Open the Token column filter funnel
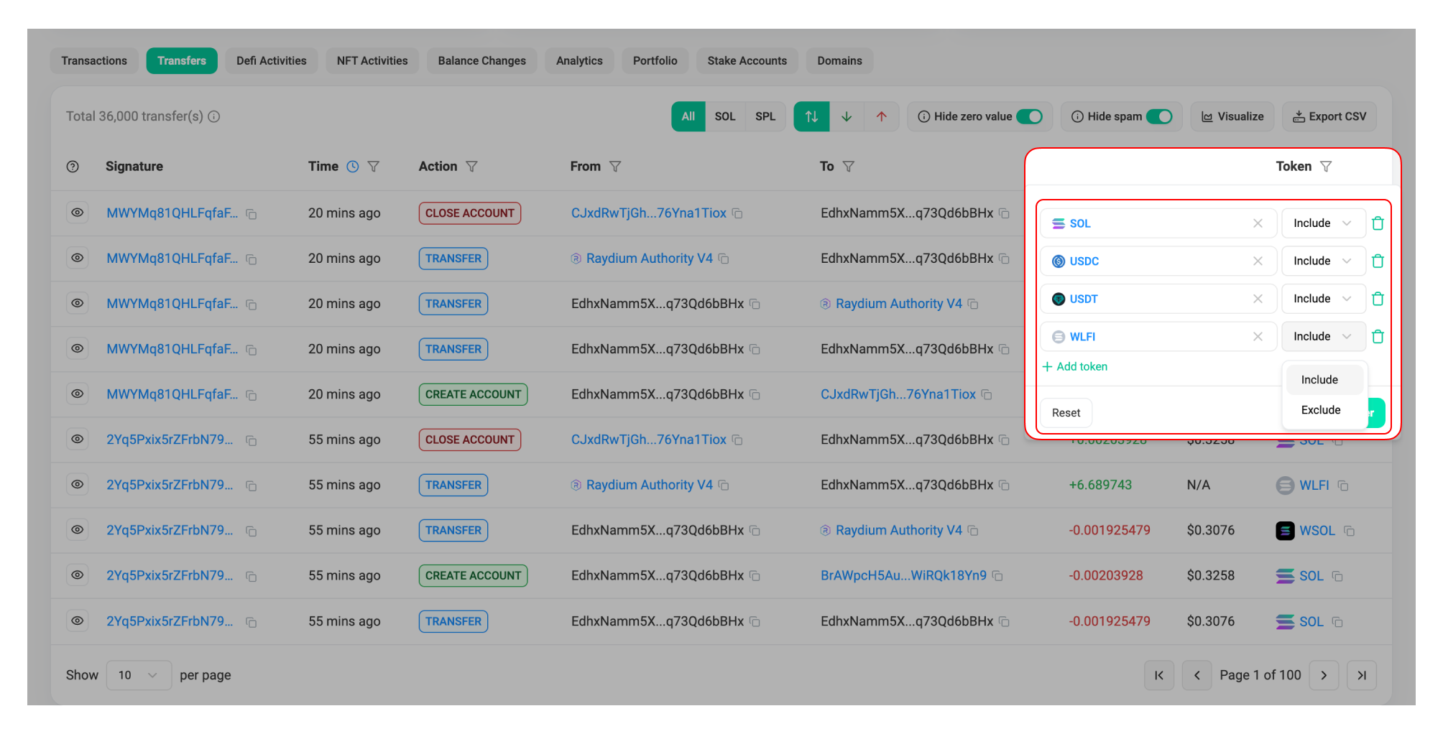 1326,167
